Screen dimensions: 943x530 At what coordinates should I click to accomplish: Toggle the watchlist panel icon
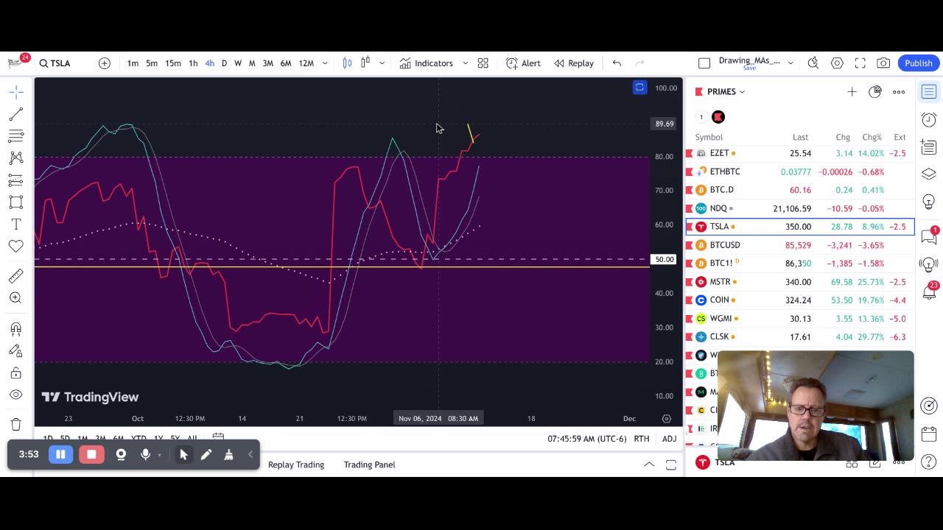pyautogui.click(x=929, y=92)
